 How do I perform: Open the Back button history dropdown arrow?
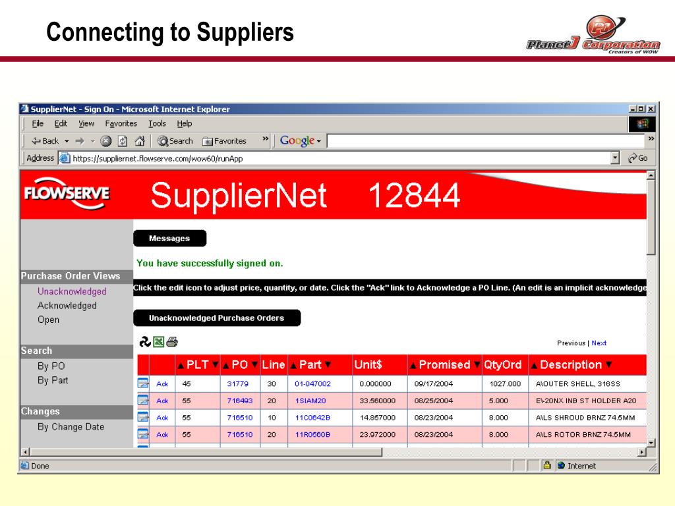pos(67,141)
